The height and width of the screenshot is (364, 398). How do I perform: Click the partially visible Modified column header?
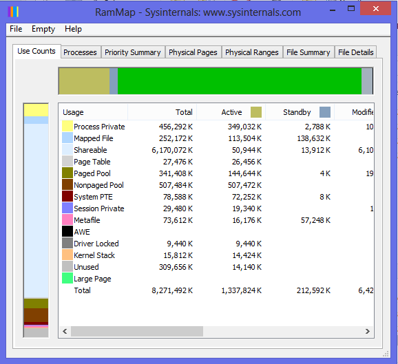[x=354, y=112]
